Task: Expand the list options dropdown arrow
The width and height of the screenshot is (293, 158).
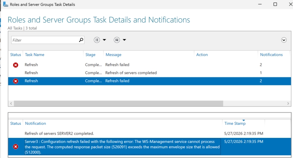Action: click(105, 40)
